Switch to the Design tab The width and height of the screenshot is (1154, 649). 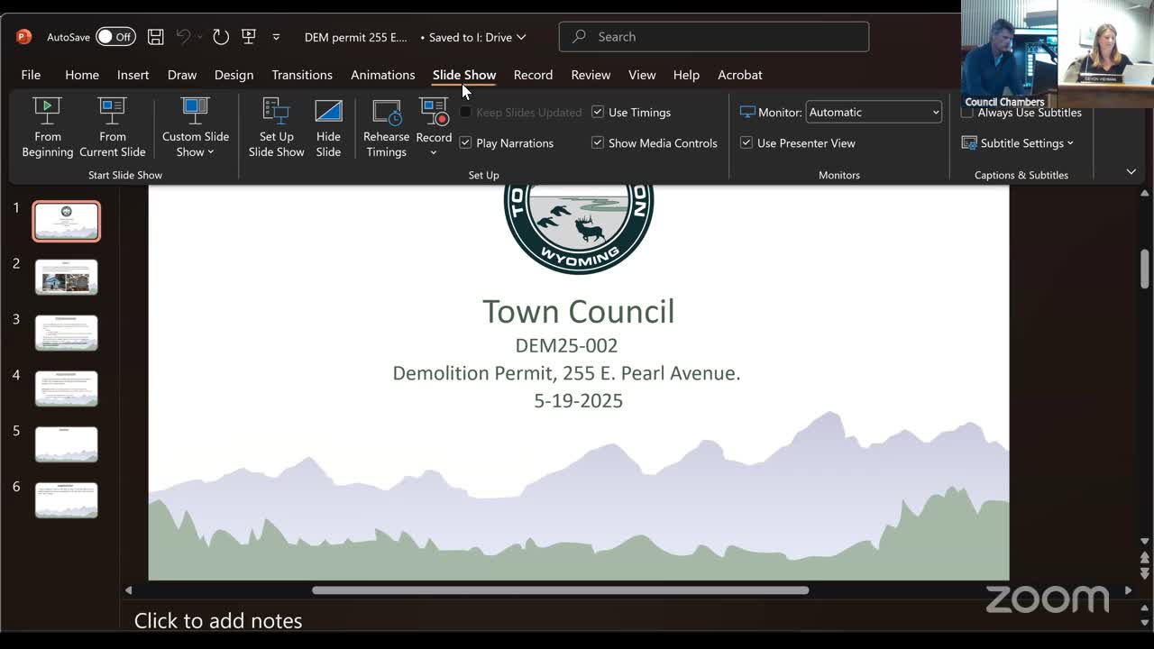[x=234, y=75]
